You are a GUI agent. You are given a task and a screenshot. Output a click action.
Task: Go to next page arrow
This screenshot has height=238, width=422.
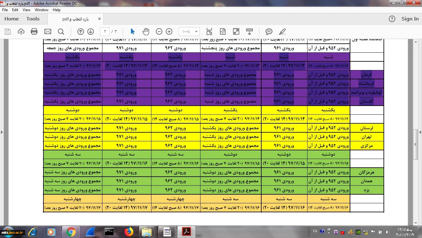coord(91,32)
